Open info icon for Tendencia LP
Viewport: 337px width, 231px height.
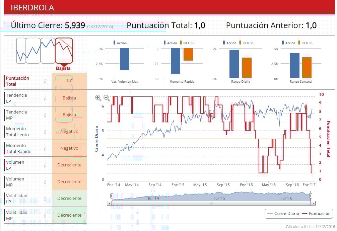pyautogui.click(x=45, y=98)
